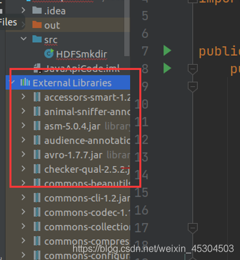
Task: Click the blue src folder icon
Action: click(37, 39)
